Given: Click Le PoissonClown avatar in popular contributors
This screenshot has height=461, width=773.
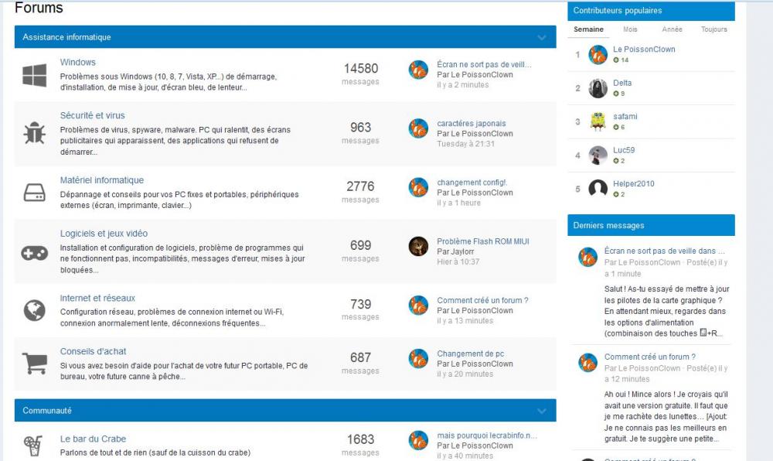Looking at the screenshot, I should 598,55.
